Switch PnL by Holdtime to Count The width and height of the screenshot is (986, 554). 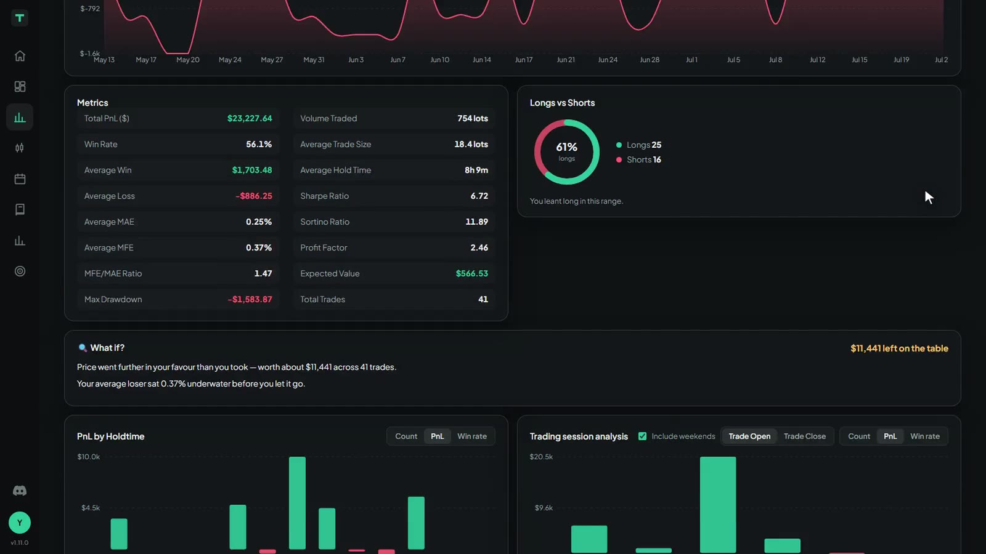[406, 436]
